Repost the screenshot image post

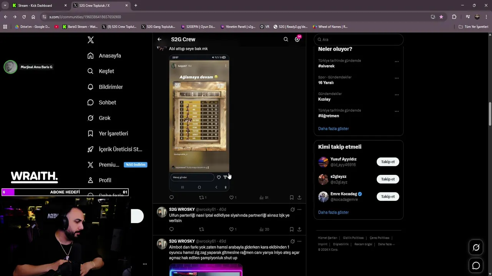203,197
